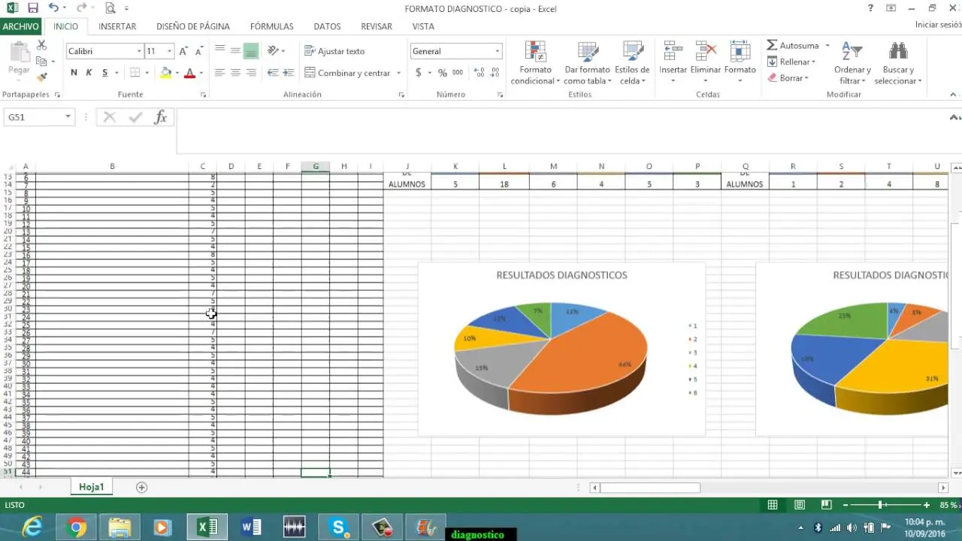Select the Hoja1 sheet tab
This screenshot has height=541, width=962.
[x=91, y=487]
